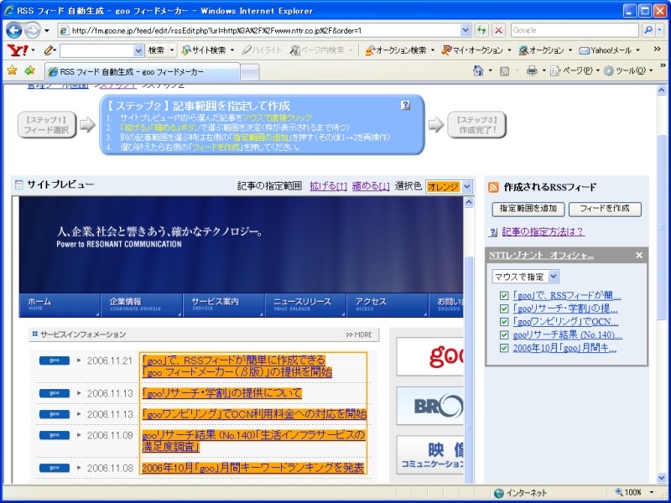Image resolution: width=671 pixels, height=503 pixels.
Task: Click the help icon beside 記事の指定方法は？
Action: tap(493, 232)
